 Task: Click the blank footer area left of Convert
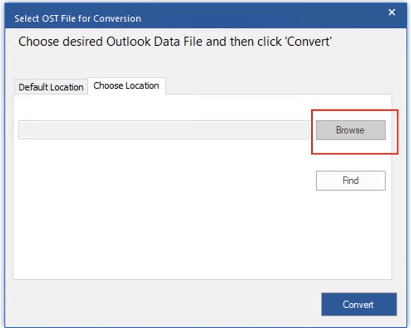click(162, 304)
